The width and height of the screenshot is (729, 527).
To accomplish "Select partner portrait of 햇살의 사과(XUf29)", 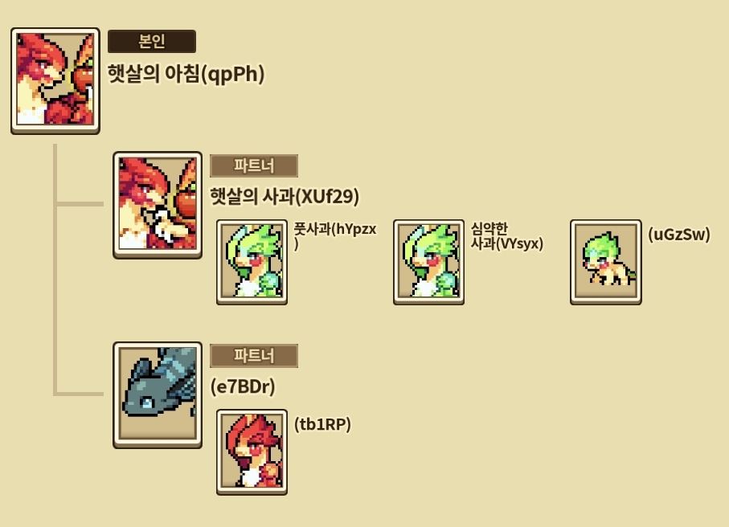I will (158, 205).
